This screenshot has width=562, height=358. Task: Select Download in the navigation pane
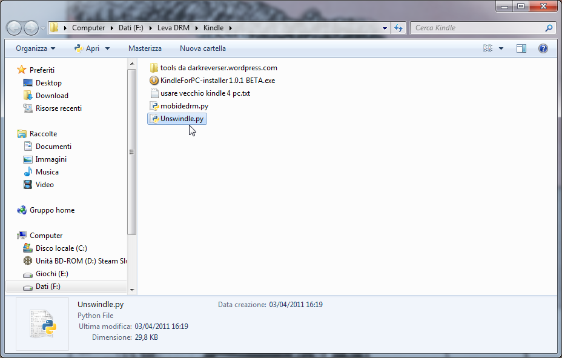52,96
